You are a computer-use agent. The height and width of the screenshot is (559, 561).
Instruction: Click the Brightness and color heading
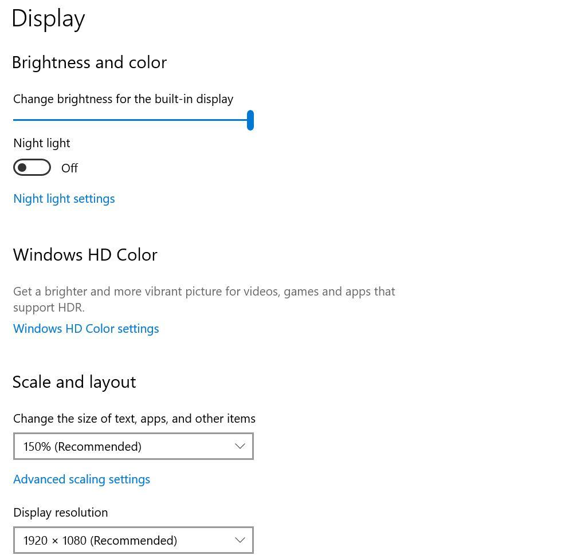[89, 62]
